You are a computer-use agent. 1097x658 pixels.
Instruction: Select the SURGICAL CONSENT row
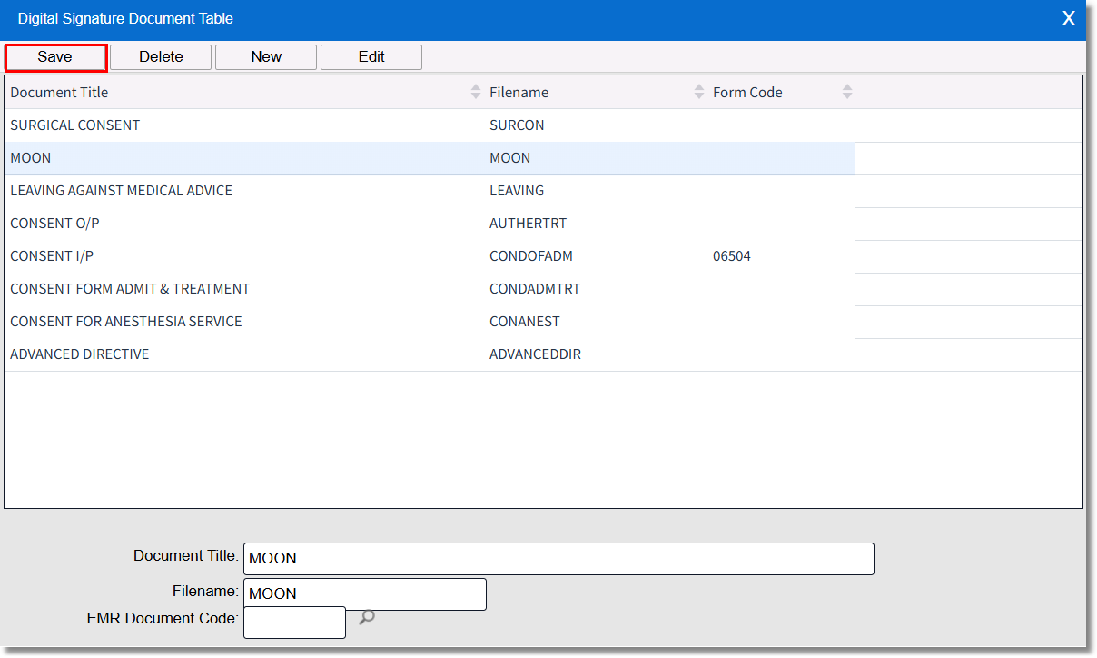(x=75, y=125)
